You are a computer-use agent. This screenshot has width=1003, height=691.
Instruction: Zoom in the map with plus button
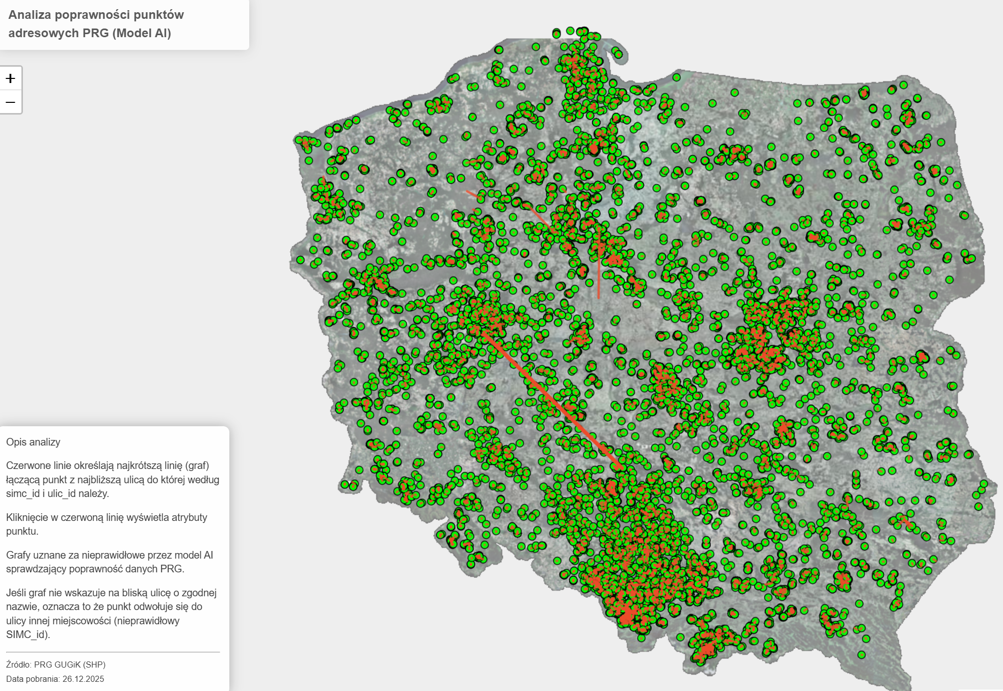(11, 78)
